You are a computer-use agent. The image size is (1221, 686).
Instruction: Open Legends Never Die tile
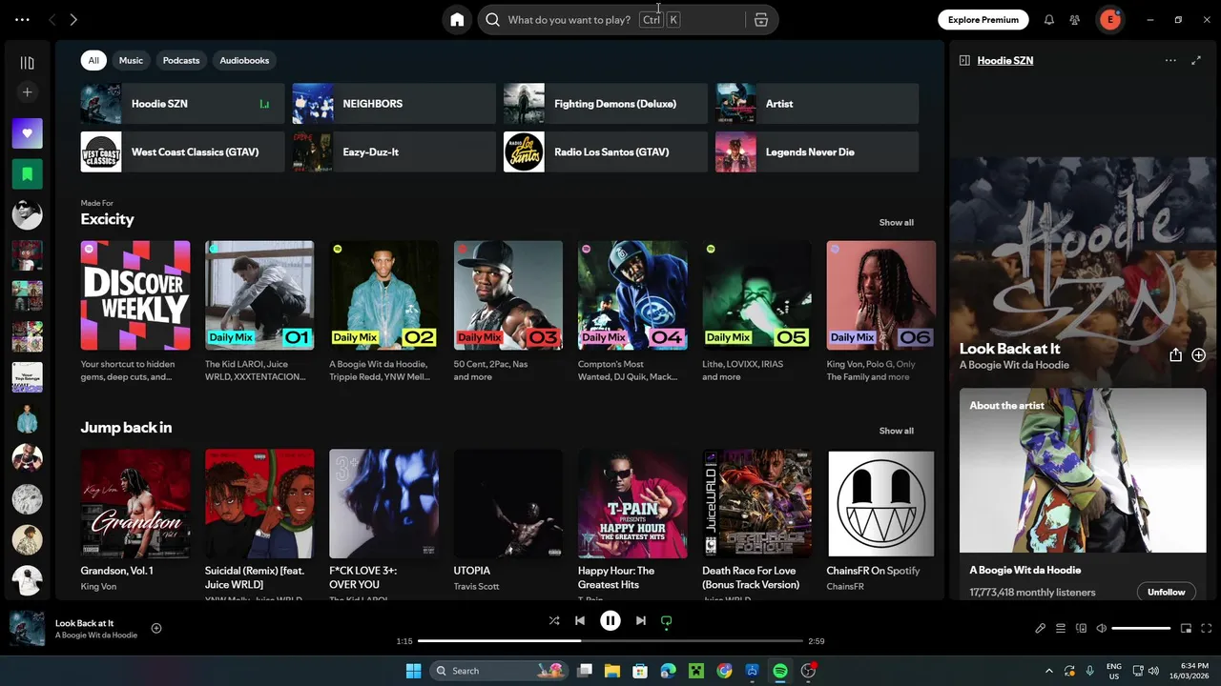[x=817, y=152]
